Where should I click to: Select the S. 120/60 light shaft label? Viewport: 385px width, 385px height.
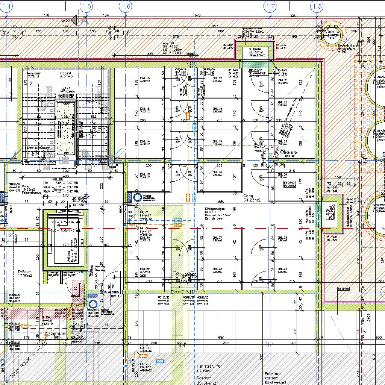pos(256,52)
